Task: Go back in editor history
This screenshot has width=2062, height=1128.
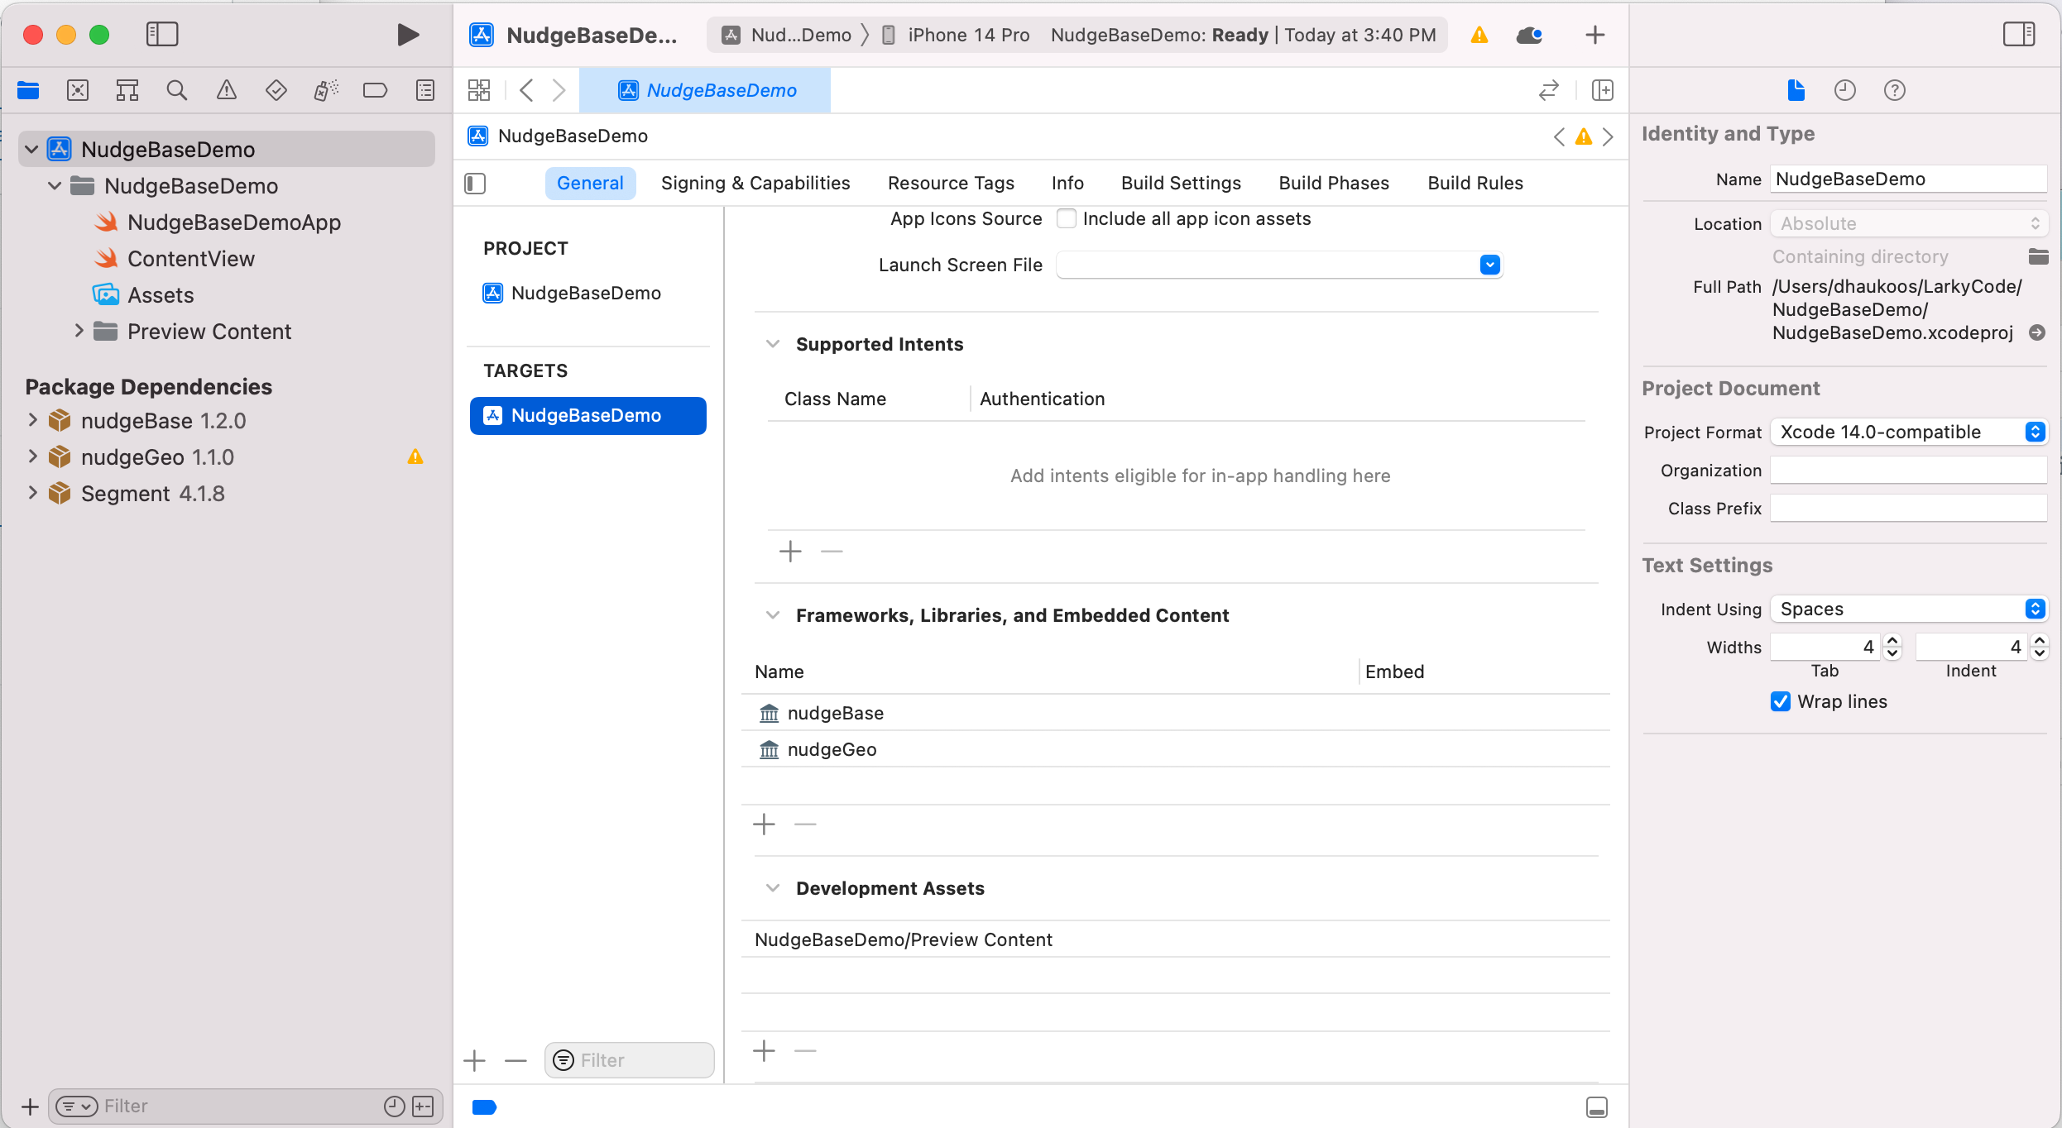Action: click(x=526, y=90)
